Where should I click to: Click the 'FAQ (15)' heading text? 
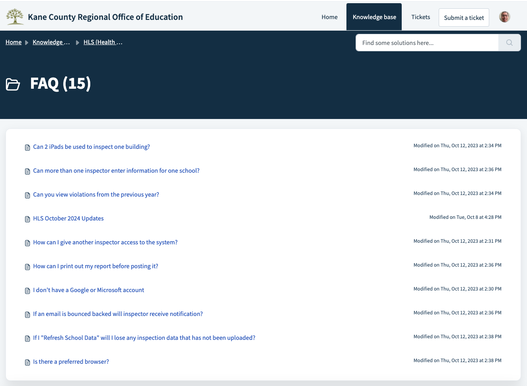60,84
